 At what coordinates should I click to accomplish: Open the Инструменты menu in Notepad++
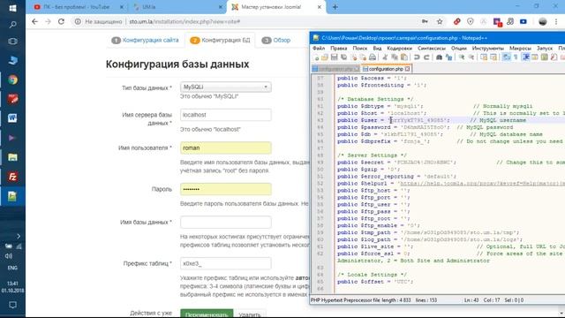(487, 48)
